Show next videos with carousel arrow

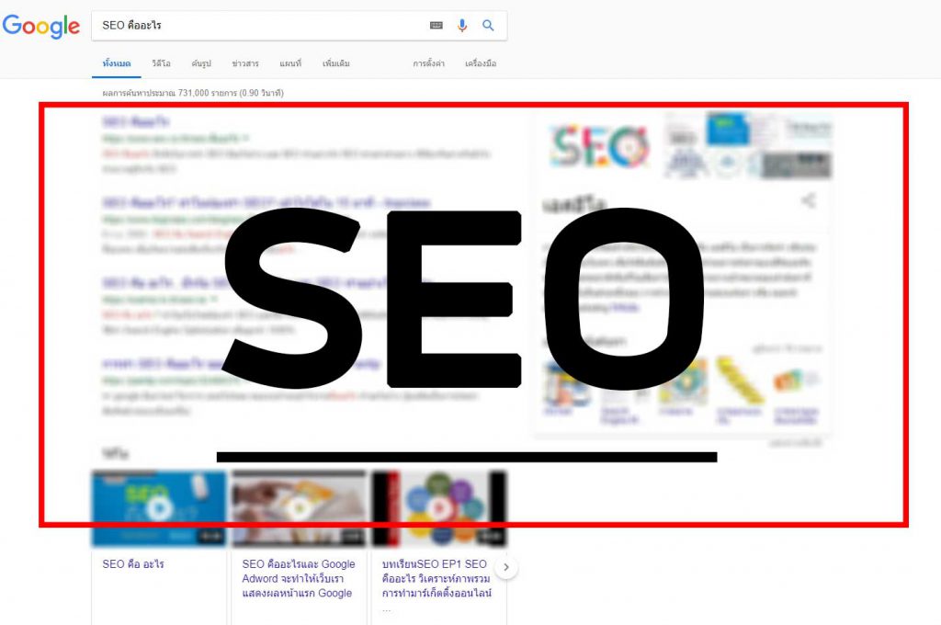506,567
